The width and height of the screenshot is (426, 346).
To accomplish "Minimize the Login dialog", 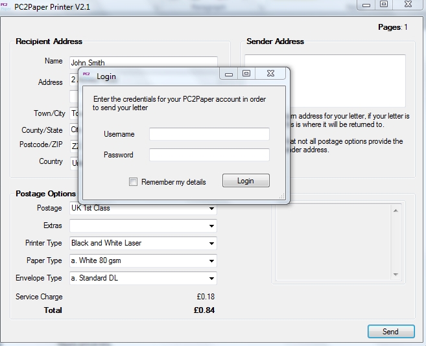I will [229, 74].
